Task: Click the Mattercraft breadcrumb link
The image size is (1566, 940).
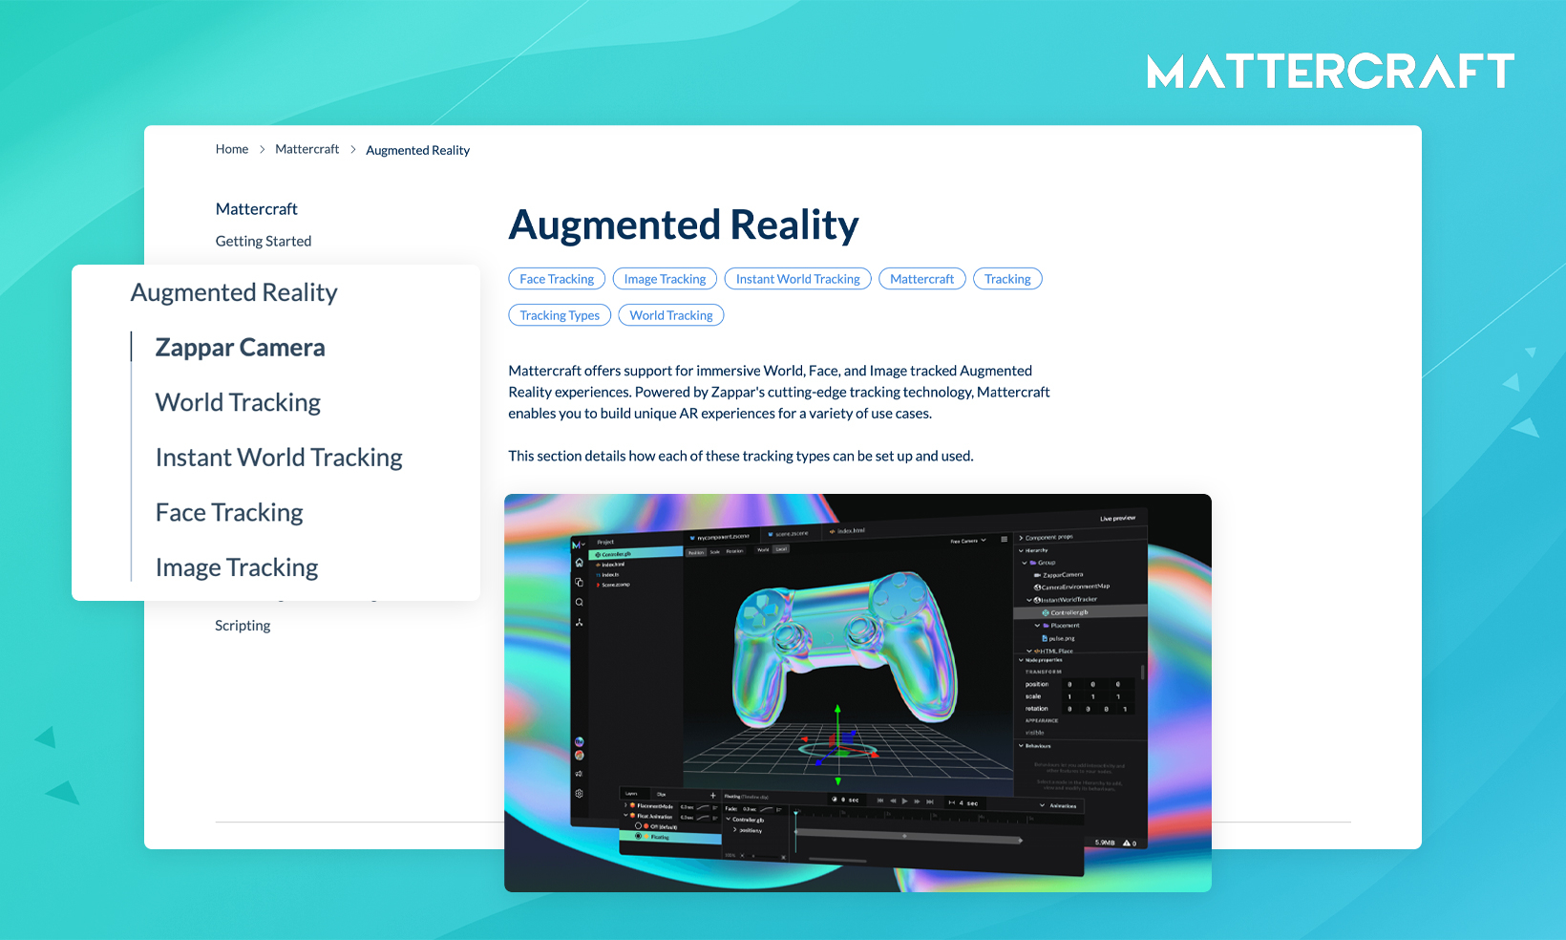Action: tap(307, 149)
